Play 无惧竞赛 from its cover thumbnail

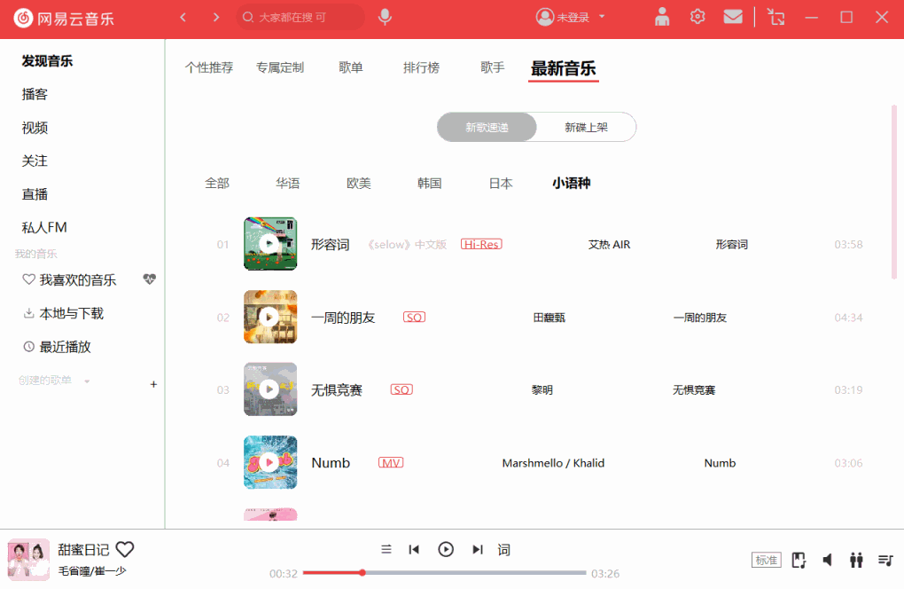pos(270,389)
